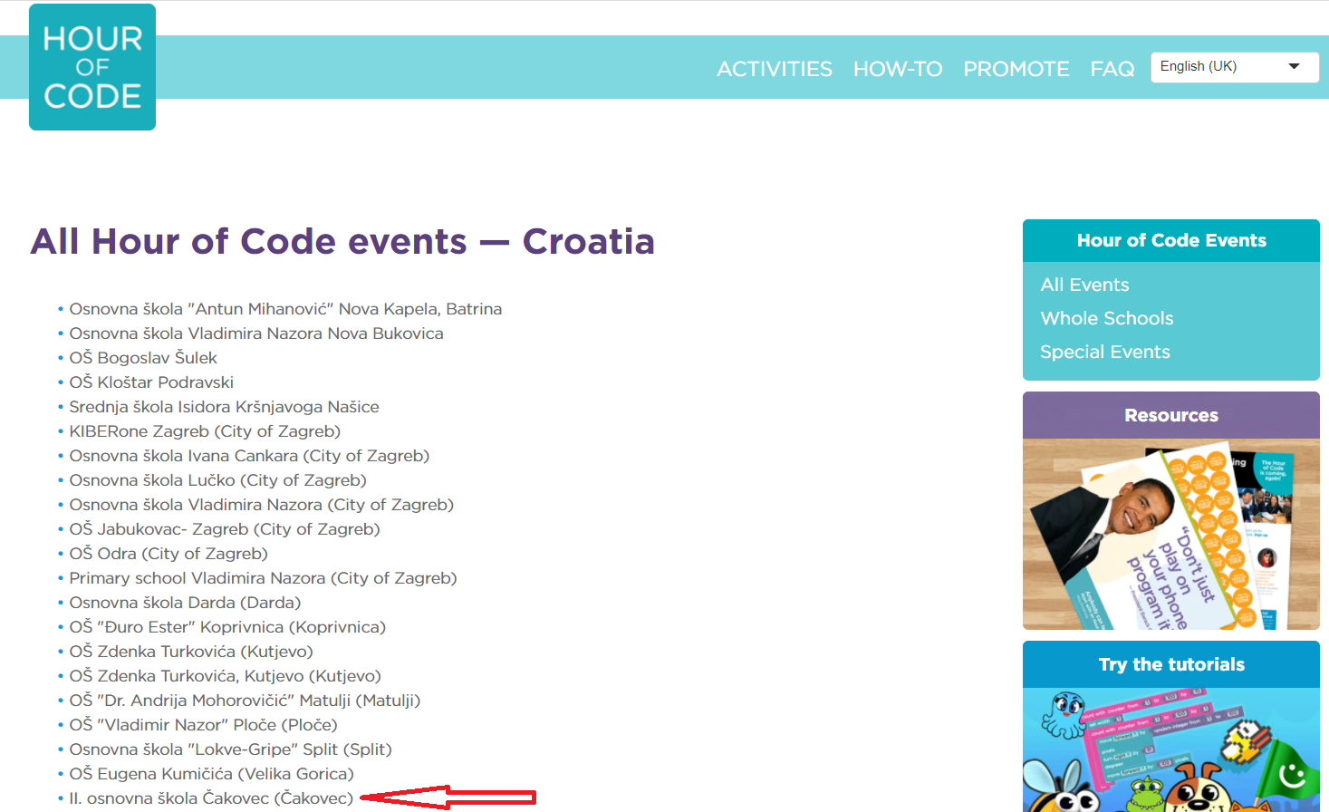Select Osnovna škola Ivana Cankara entry
The image size is (1329, 812).
249,456
